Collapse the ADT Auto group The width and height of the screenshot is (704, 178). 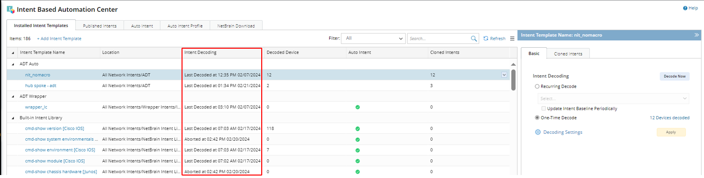(13, 64)
